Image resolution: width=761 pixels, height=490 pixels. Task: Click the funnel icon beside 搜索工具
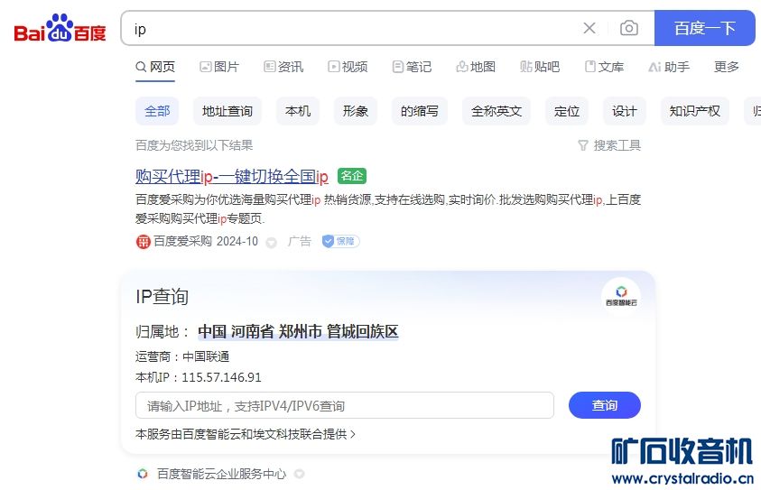pyautogui.click(x=583, y=145)
